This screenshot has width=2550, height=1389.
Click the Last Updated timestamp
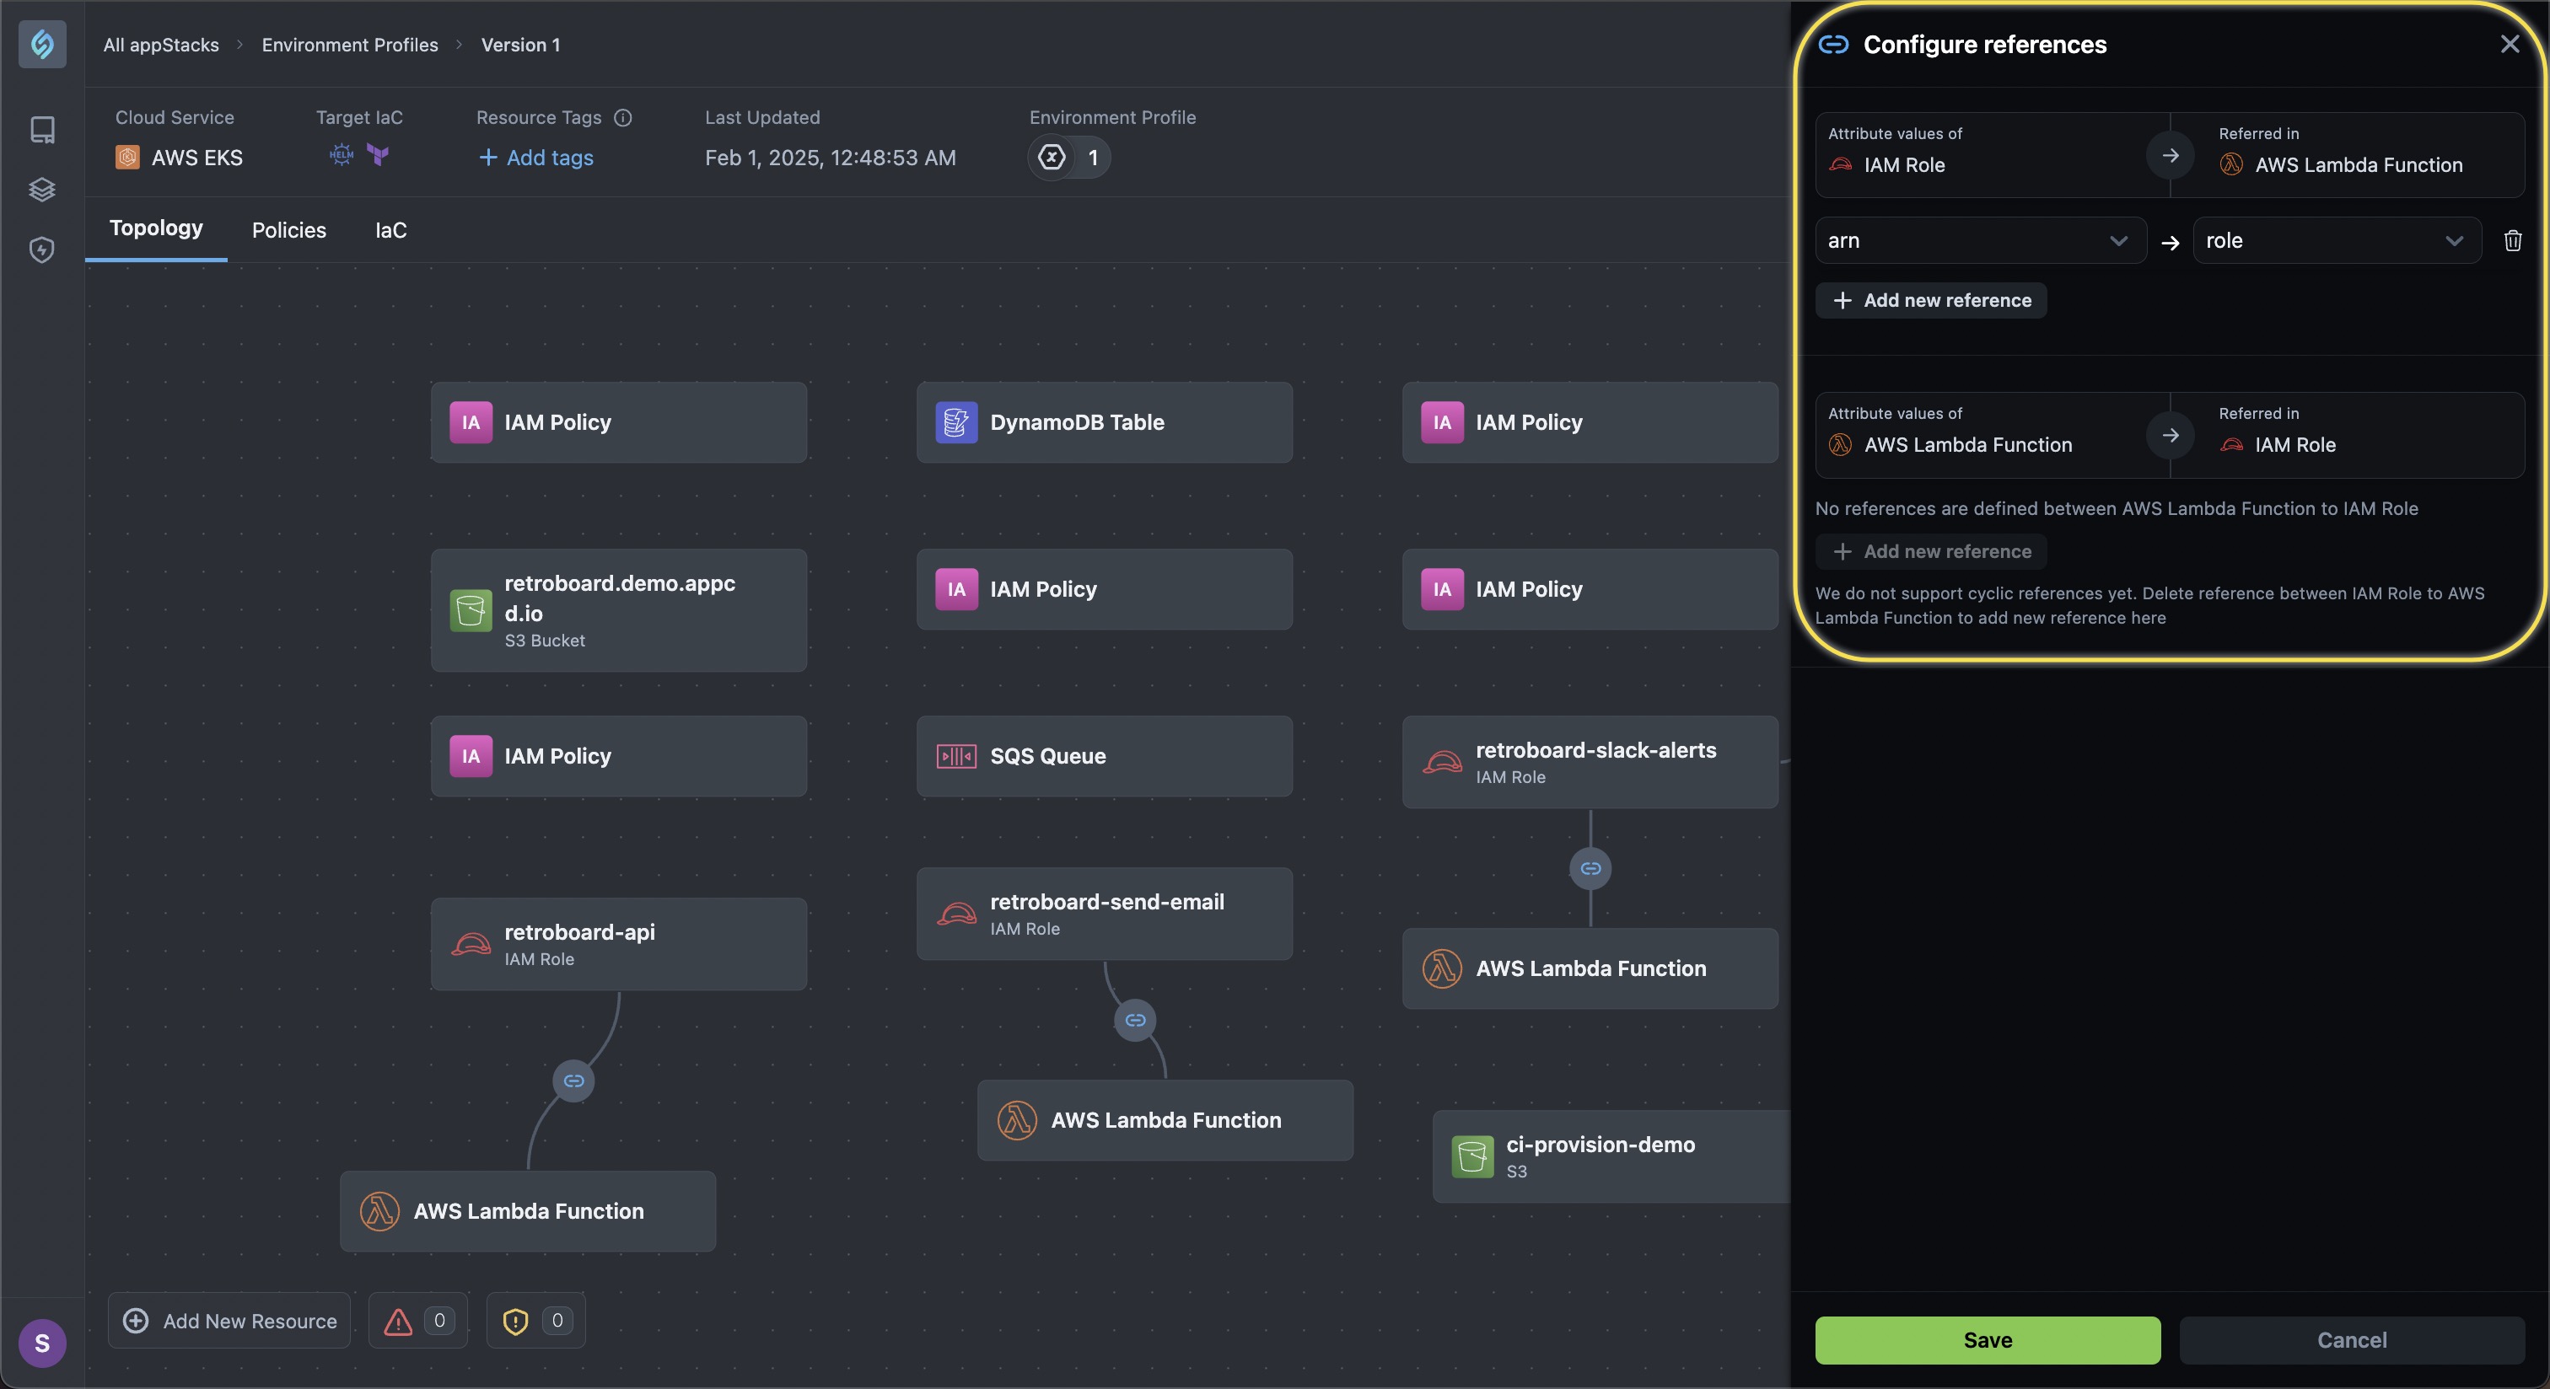(831, 158)
